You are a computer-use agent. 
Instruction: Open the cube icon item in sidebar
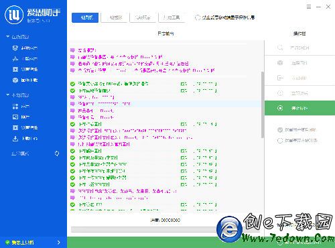(25, 80)
